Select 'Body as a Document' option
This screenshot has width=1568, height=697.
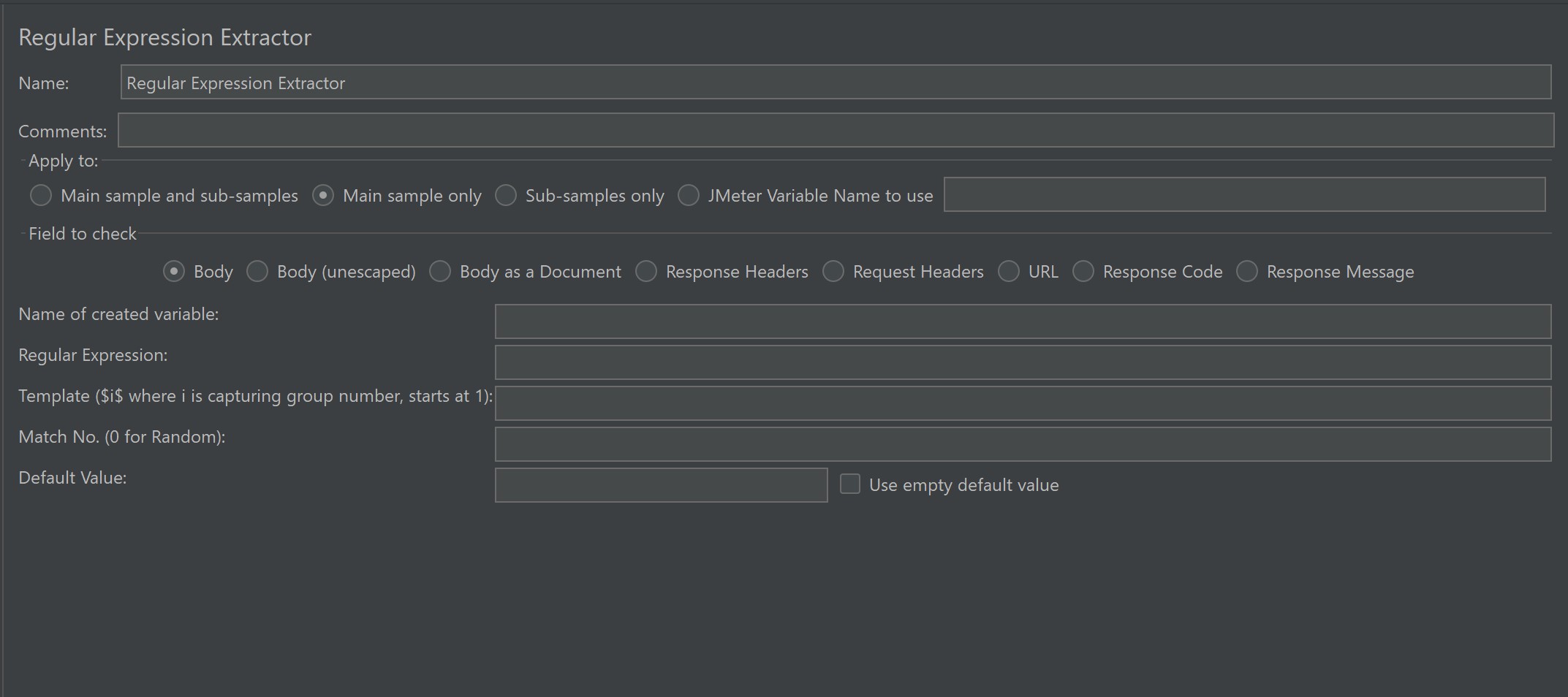440,271
